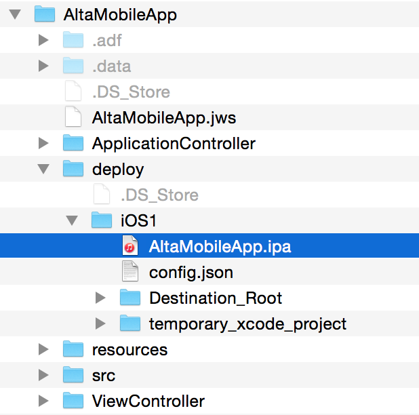Click the deploy folder icon

[73, 168]
